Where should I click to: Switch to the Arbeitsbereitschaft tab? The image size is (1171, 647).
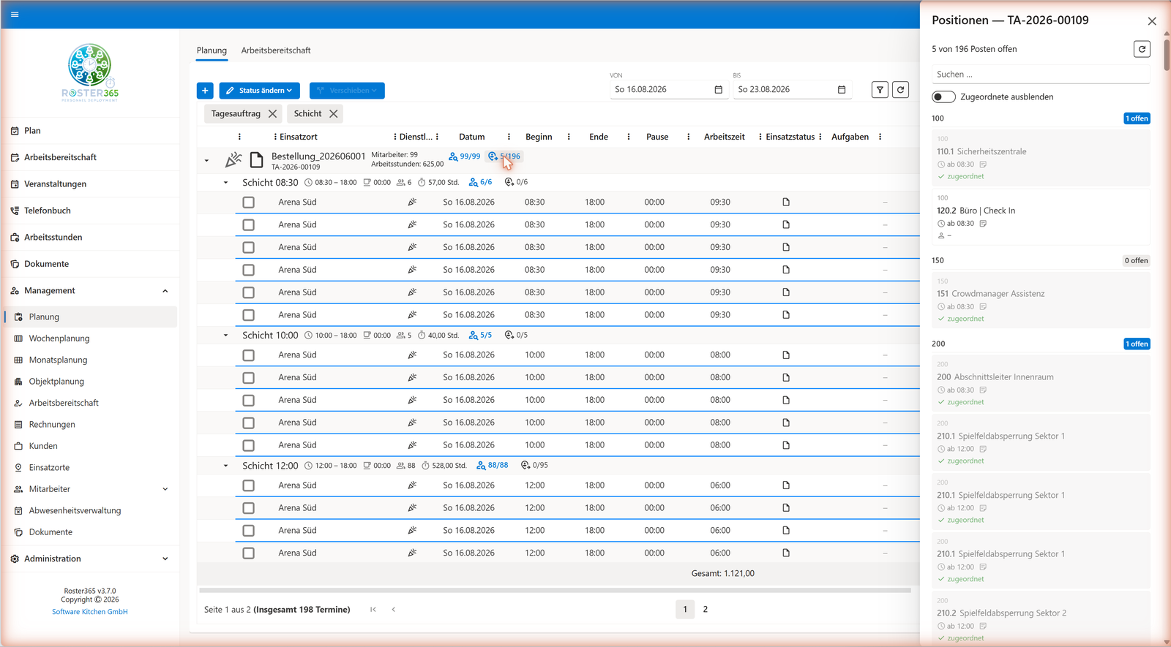click(x=276, y=50)
